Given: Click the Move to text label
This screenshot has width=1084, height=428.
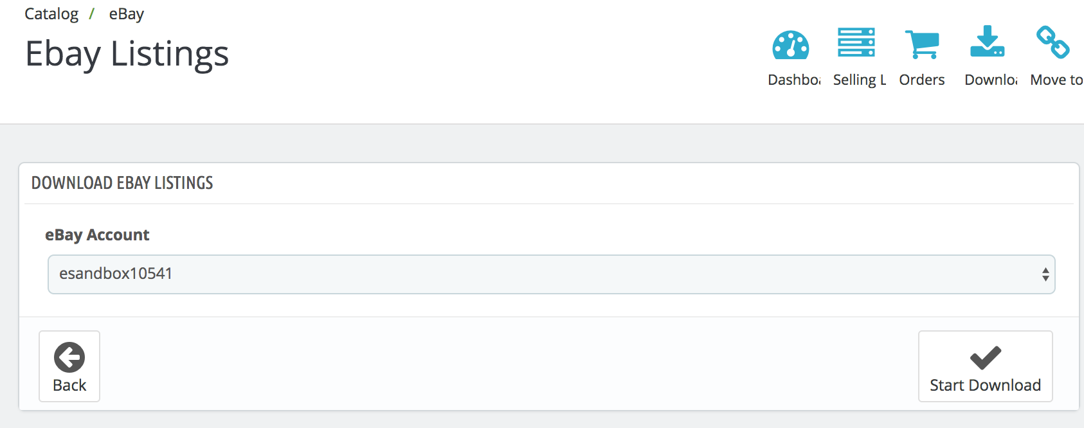Looking at the screenshot, I should (1056, 80).
